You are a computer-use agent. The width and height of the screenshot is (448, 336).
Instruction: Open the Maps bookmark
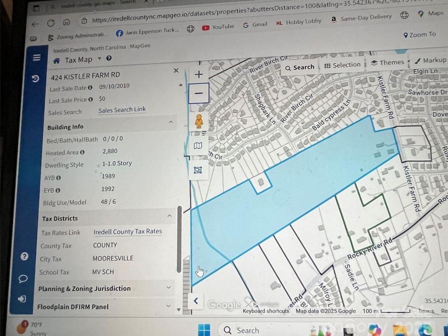pos(431,13)
